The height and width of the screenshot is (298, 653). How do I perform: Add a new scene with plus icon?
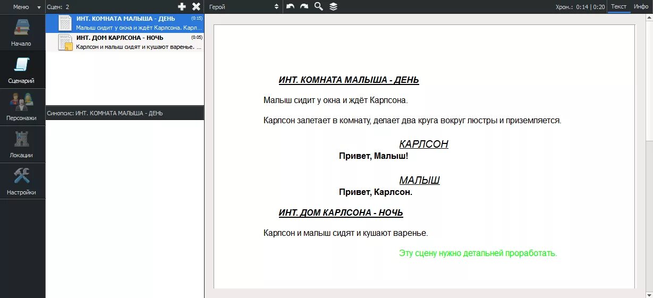182,7
